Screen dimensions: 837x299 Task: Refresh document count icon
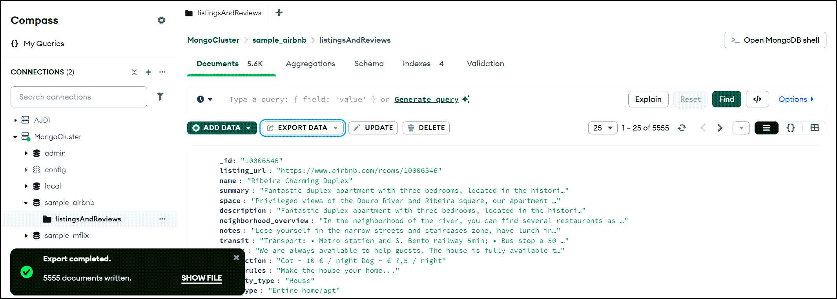click(x=682, y=128)
